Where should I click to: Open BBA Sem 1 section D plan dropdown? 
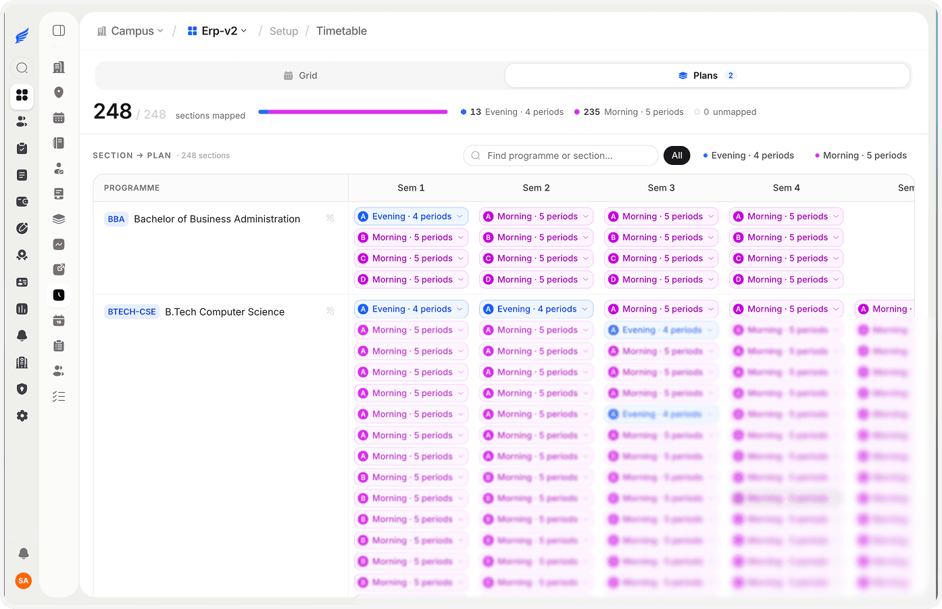click(x=412, y=279)
